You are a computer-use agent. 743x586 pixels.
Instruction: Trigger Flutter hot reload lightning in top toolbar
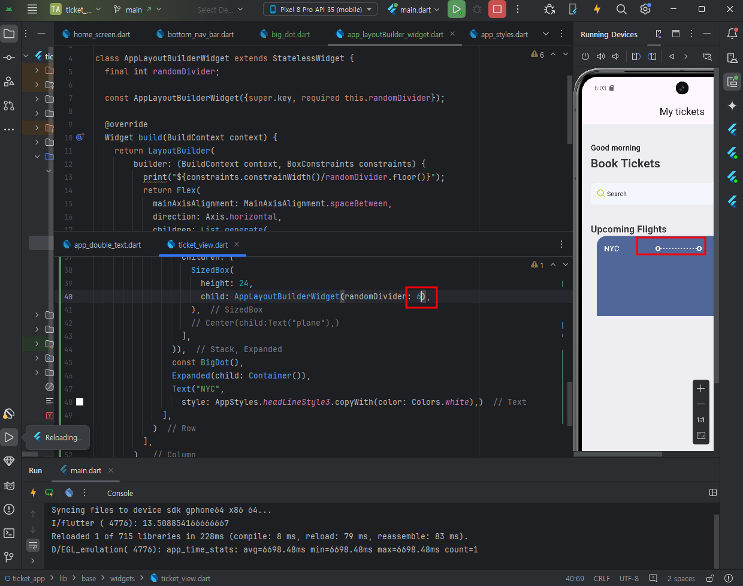coord(597,9)
